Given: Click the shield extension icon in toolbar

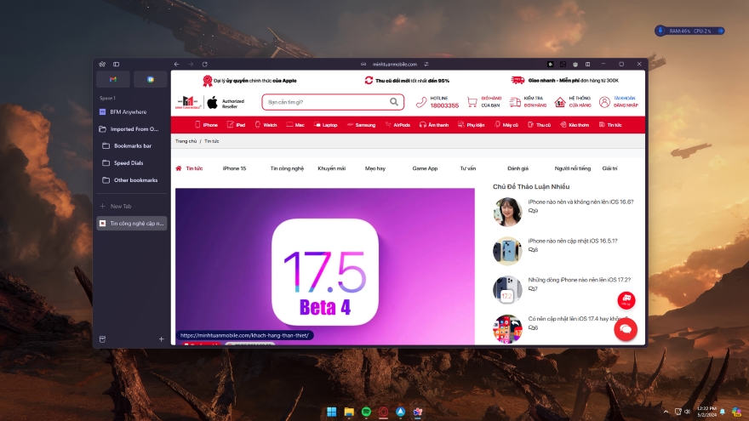Looking at the screenshot, I should (575, 64).
